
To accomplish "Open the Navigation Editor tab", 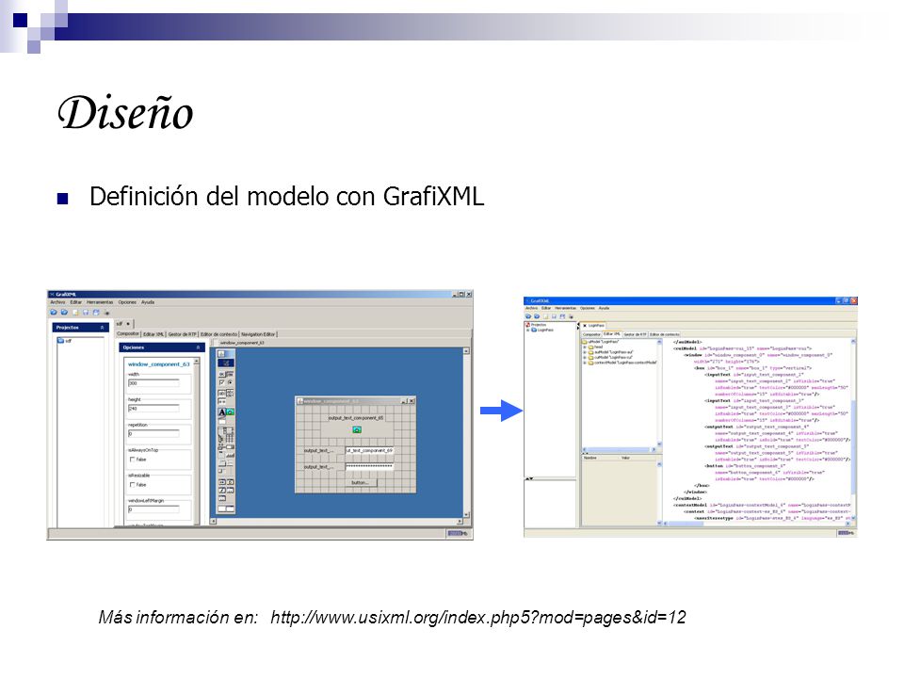I will coord(258,333).
